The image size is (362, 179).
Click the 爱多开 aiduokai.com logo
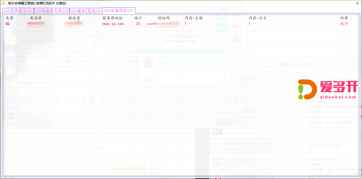[x=328, y=89]
